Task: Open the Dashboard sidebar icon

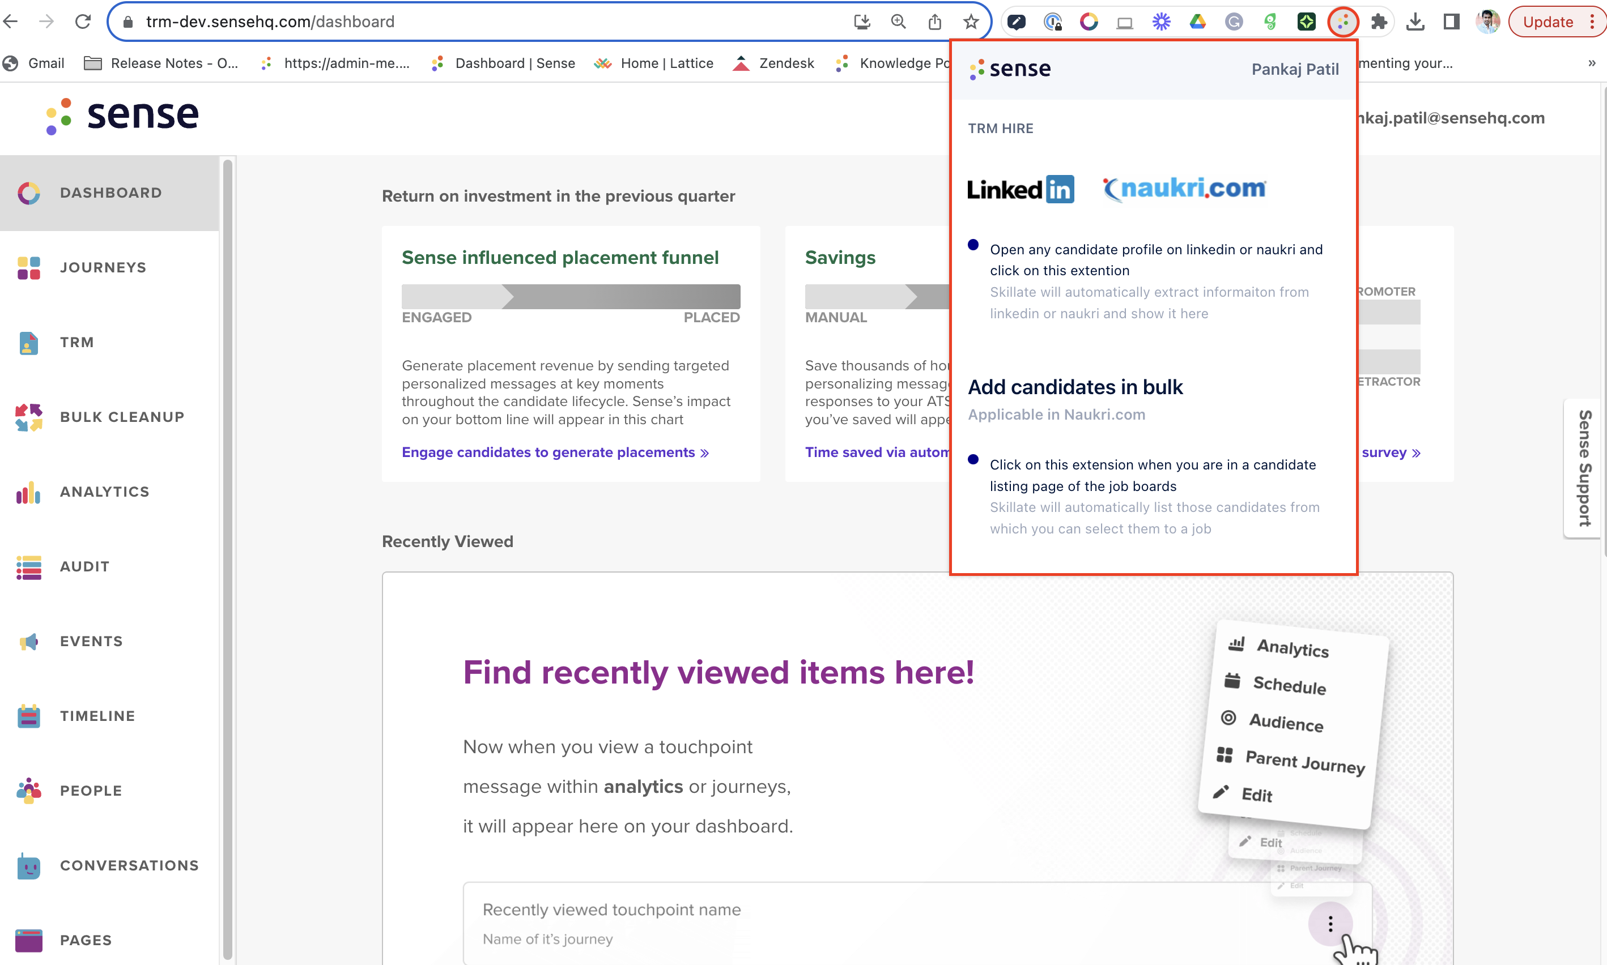Action: tap(29, 193)
